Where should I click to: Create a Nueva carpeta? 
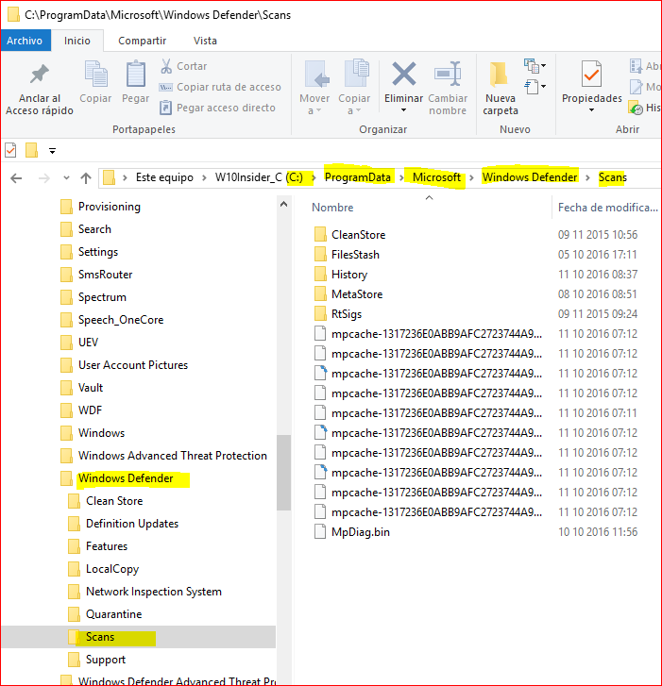click(x=500, y=89)
